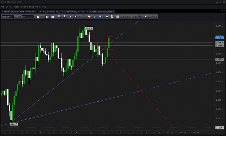Open the Help menu
Screen dimensions: 226x141
(x=44, y=7)
